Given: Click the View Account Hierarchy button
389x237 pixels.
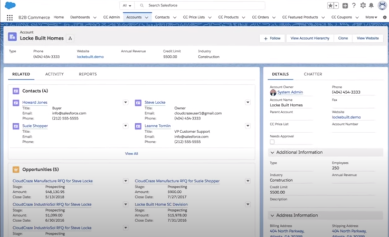Looking at the screenshot, I should (309, 38).
